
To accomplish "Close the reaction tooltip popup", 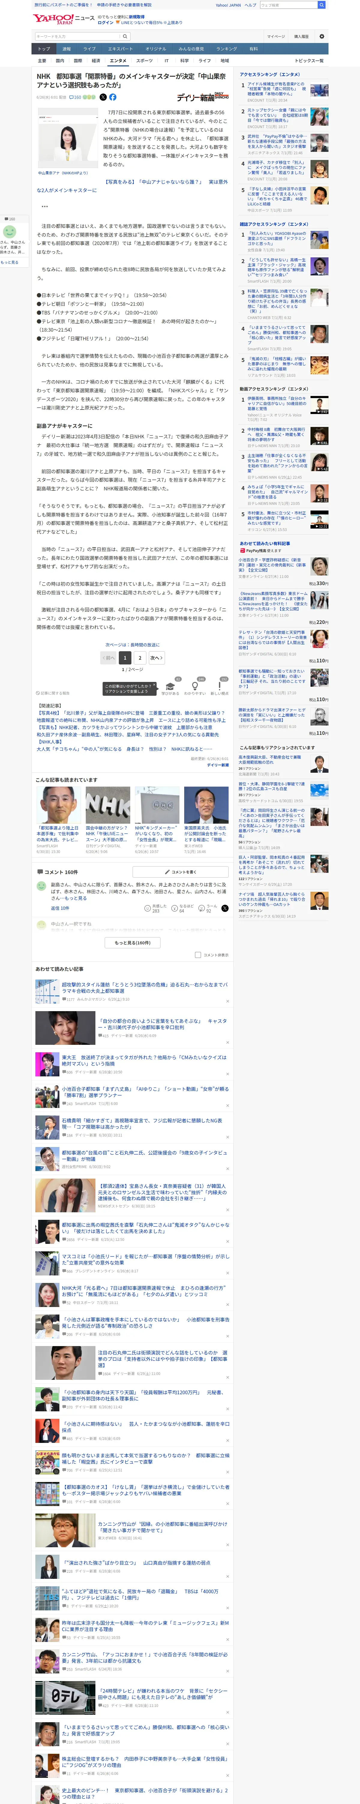I will pyautogui.click(x=154, y=686).
